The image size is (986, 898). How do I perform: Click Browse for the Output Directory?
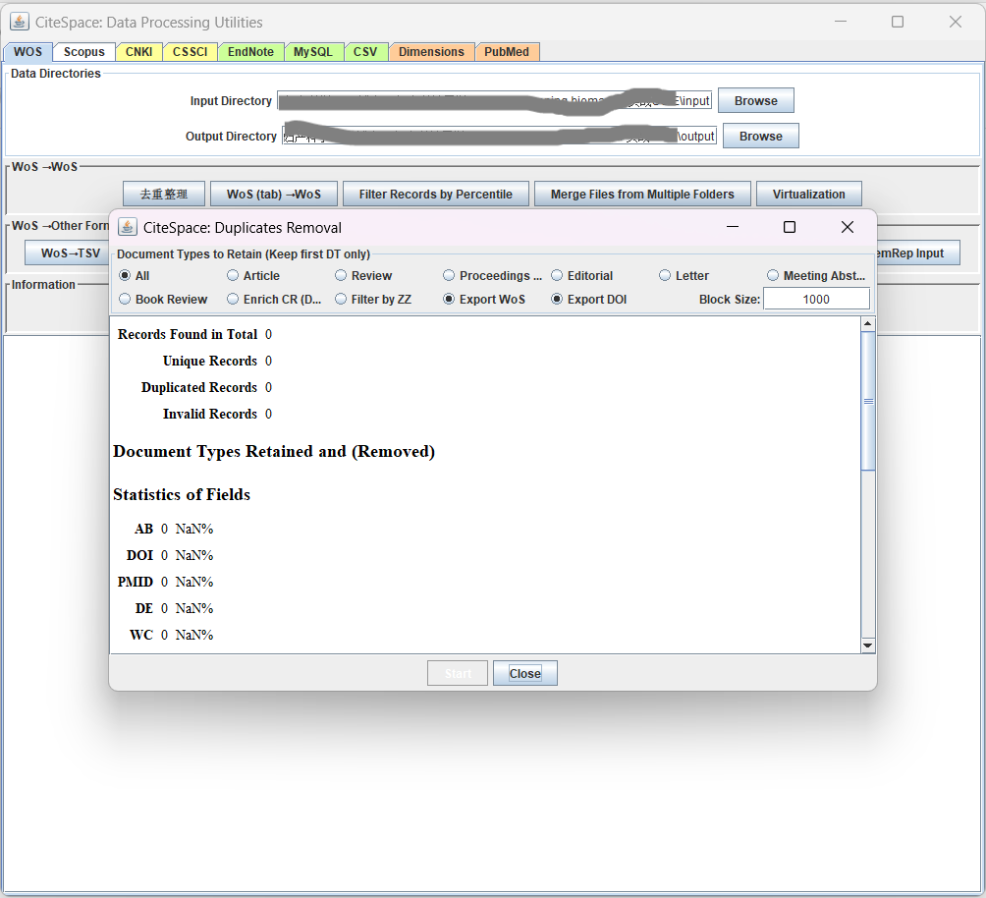[761, 136]
